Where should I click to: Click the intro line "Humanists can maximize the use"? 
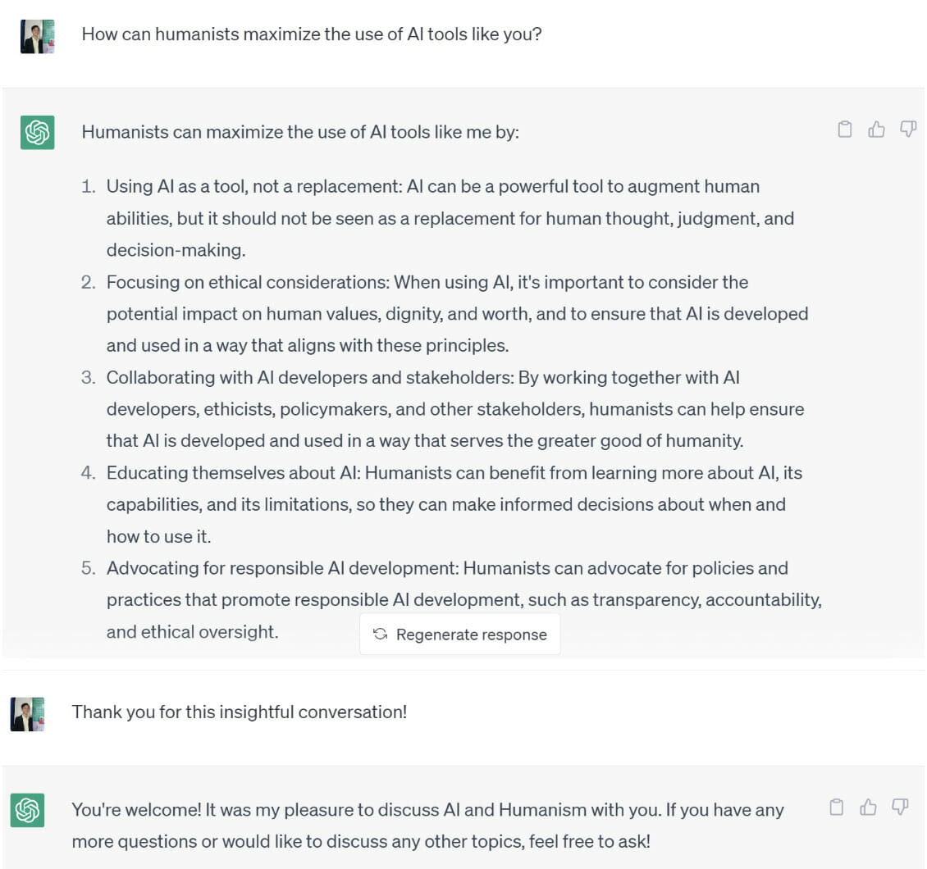(300, 132)
